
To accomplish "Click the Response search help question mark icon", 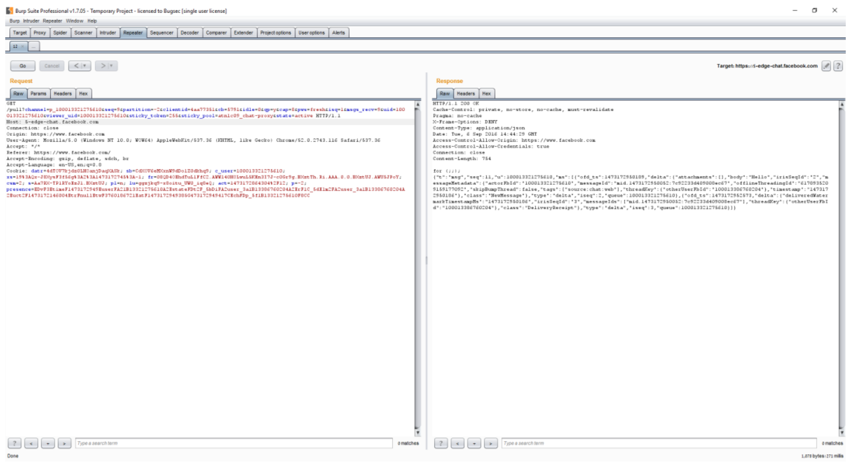I will [x=442, y=443].
